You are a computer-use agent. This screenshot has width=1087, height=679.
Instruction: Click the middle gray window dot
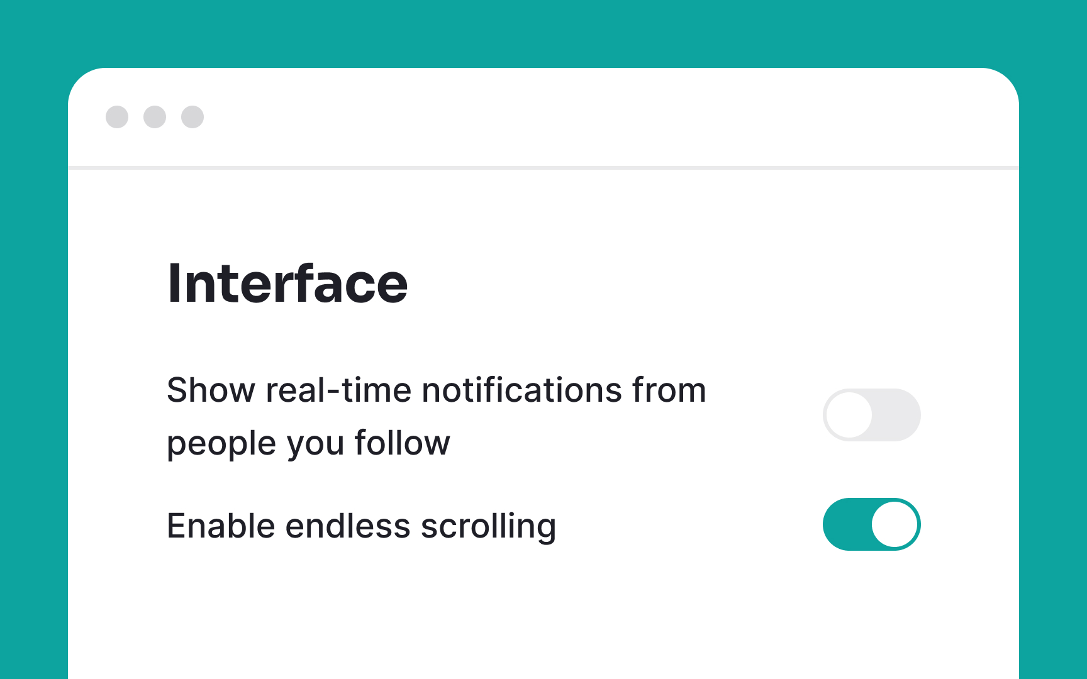click(x=155, y=117)
